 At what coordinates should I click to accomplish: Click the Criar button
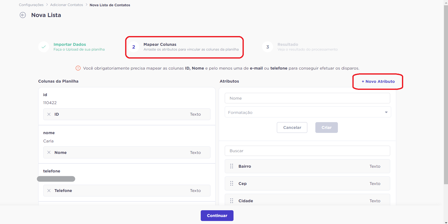pos(327,127)
